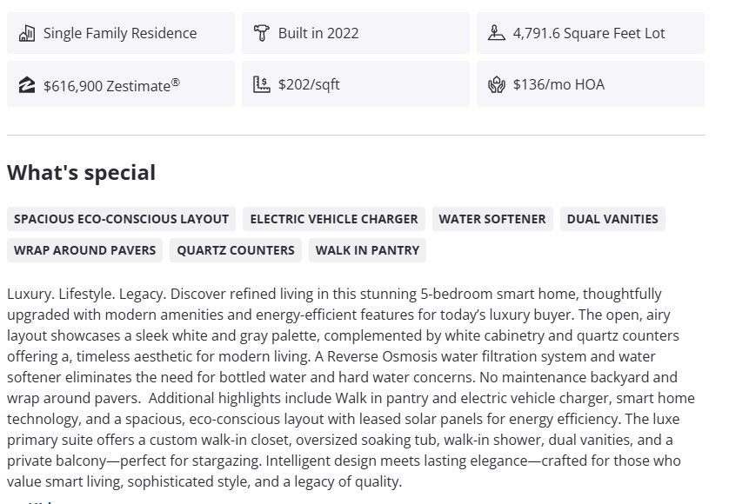Image resolution: width=729 pixels, height=504 pixels.
Task: Click the building icon beside Single Family Residence
Action: tap(27, 33)
